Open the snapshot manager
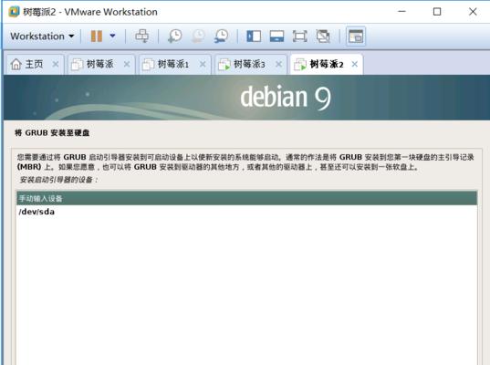Image resolution: width=490 pixels, height=365 pixels. (x=221, y=36)
